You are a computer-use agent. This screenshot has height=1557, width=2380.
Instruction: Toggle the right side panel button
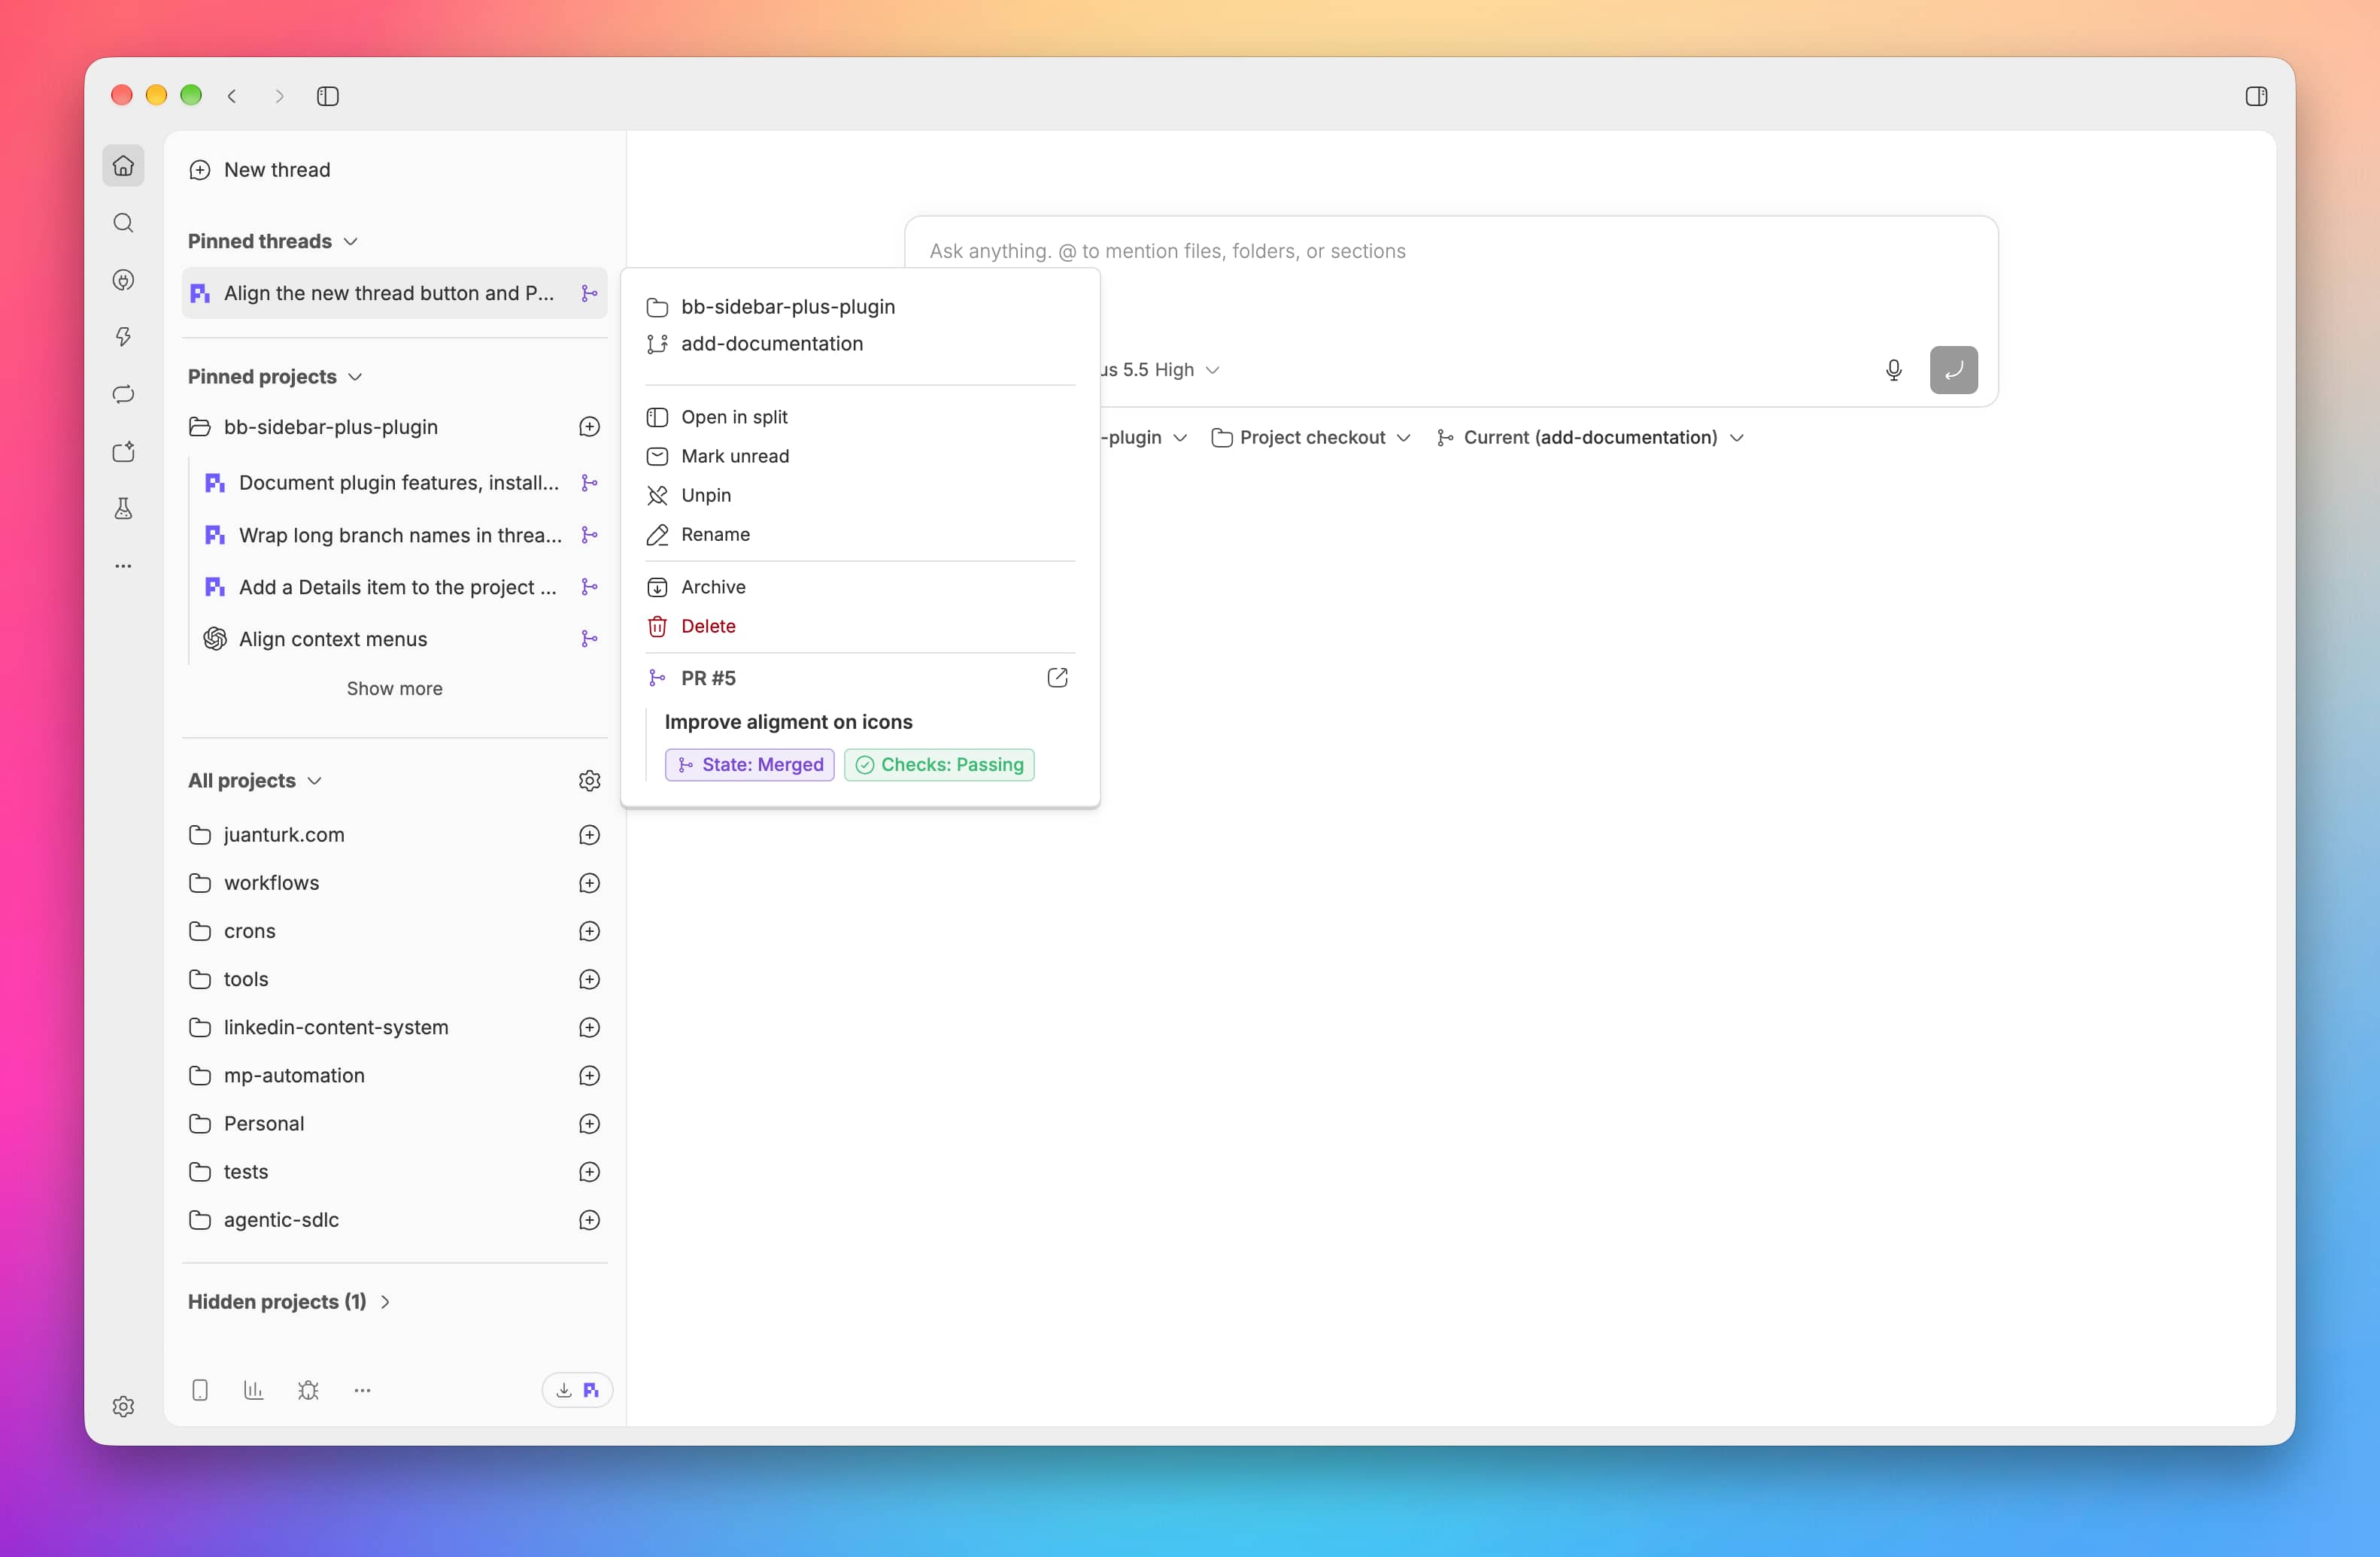(x=2256, y=96)
